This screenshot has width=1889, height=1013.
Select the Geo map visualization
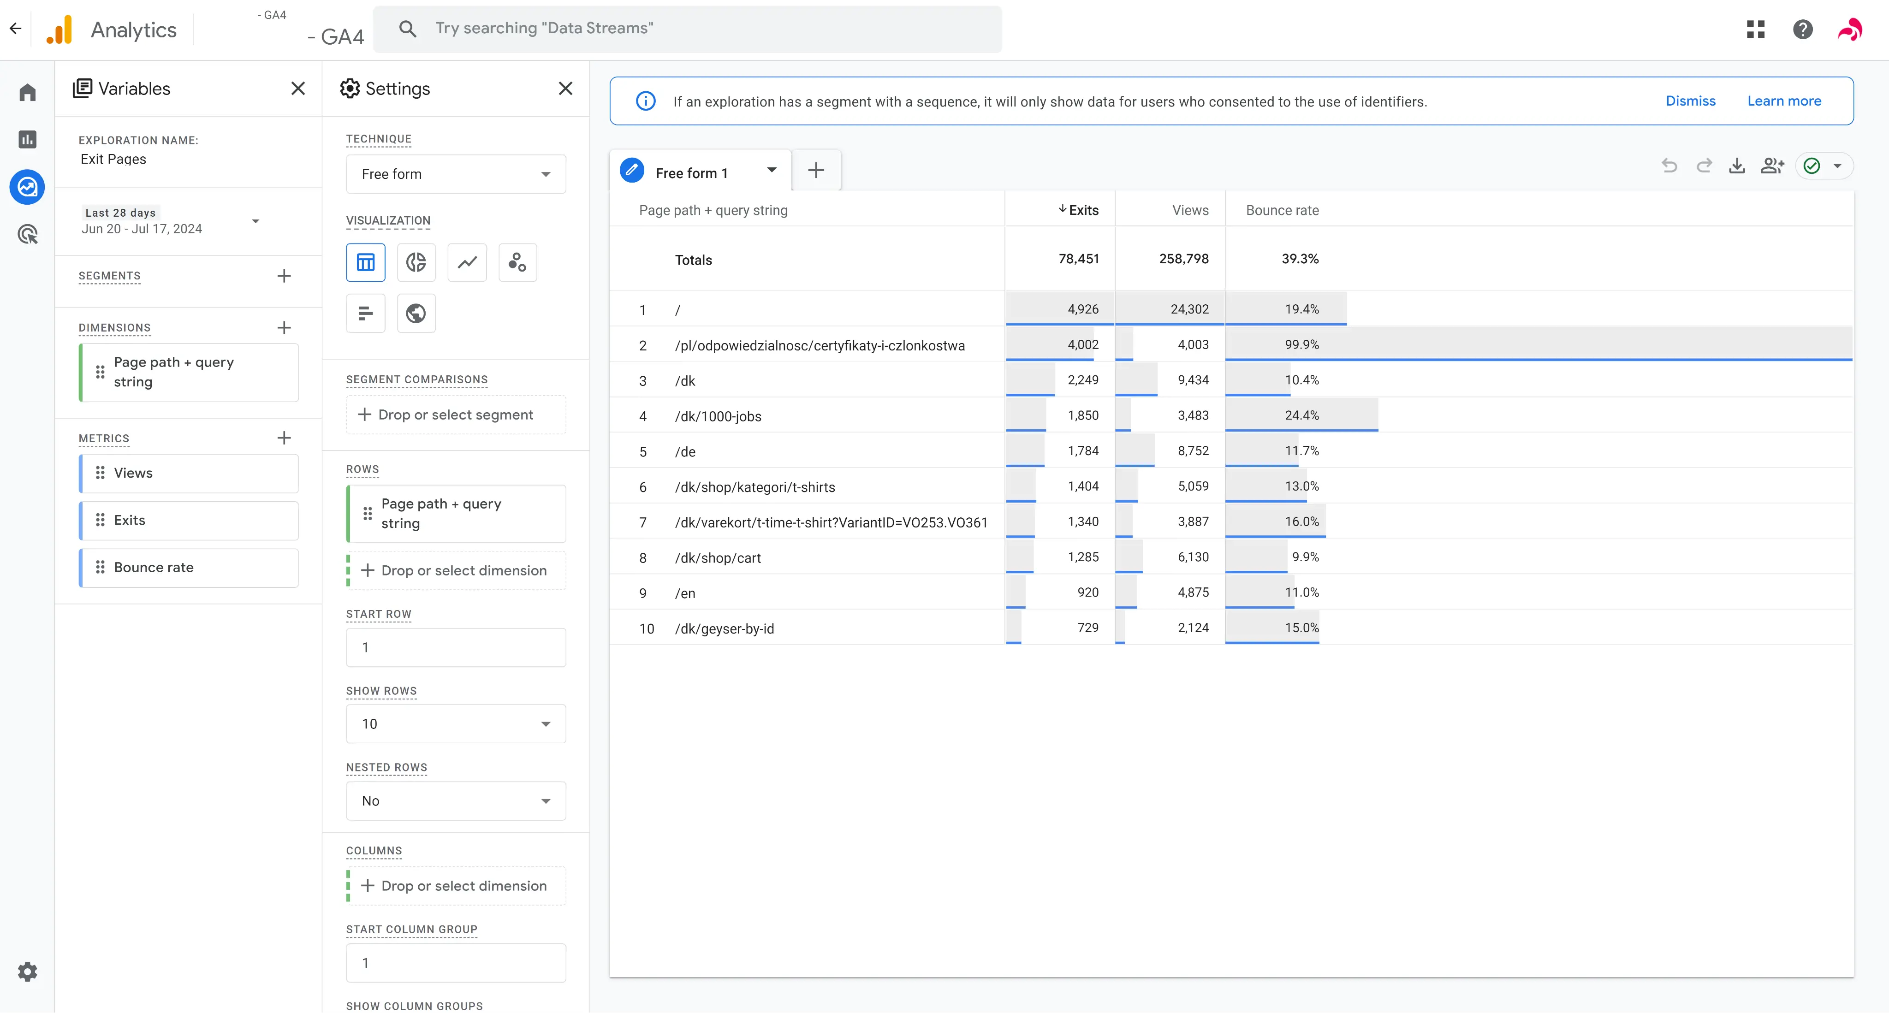[416, 314]
